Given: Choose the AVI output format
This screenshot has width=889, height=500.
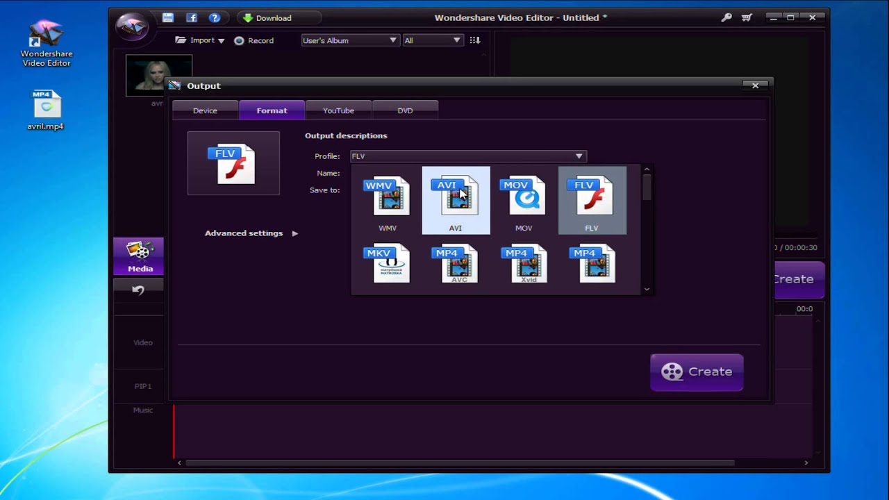Looking at the screenshot, I should point(456,200).
